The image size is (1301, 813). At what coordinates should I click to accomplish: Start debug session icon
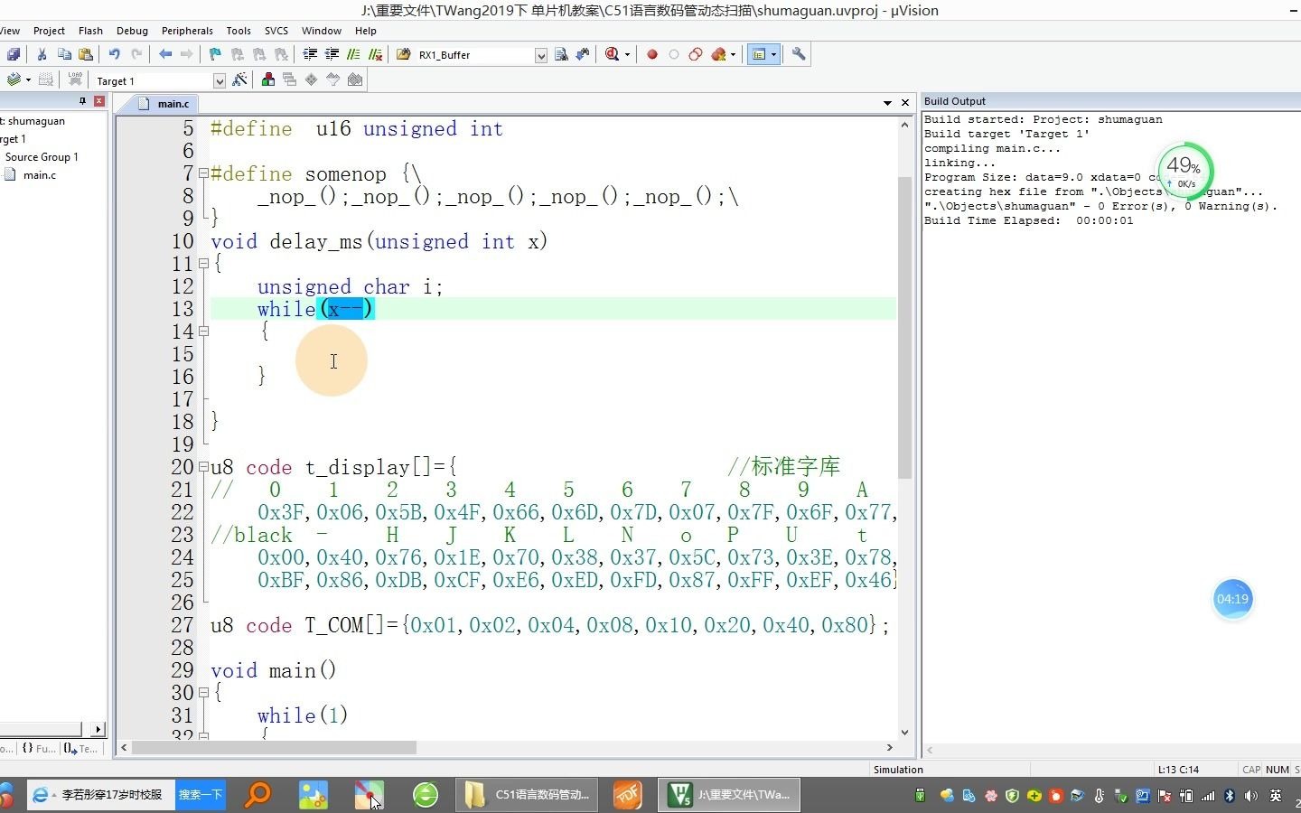tap(613, 54)
